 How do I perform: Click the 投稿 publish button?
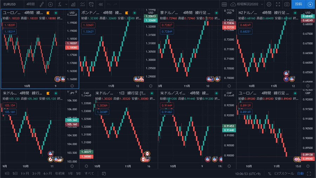(298, 4)
